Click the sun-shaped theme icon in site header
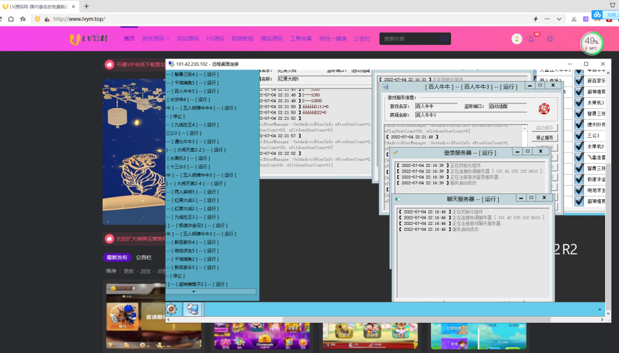This screenshot has width=619, height=353. tap(549, 39)
